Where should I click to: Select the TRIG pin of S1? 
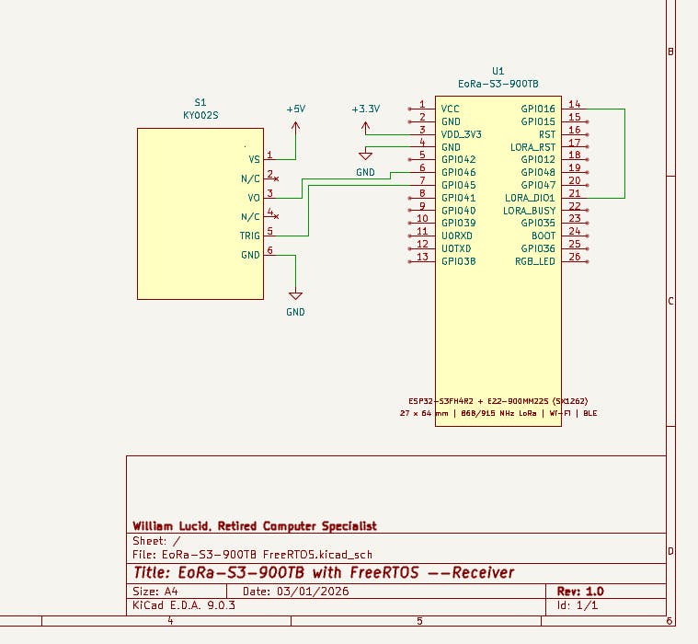250,236
